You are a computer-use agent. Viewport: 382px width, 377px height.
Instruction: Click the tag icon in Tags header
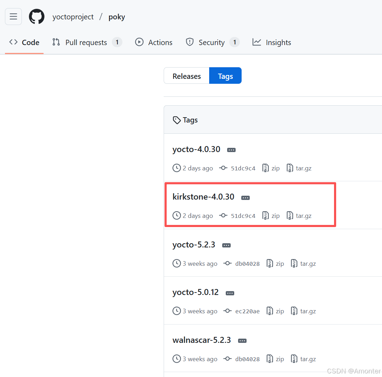177,120
